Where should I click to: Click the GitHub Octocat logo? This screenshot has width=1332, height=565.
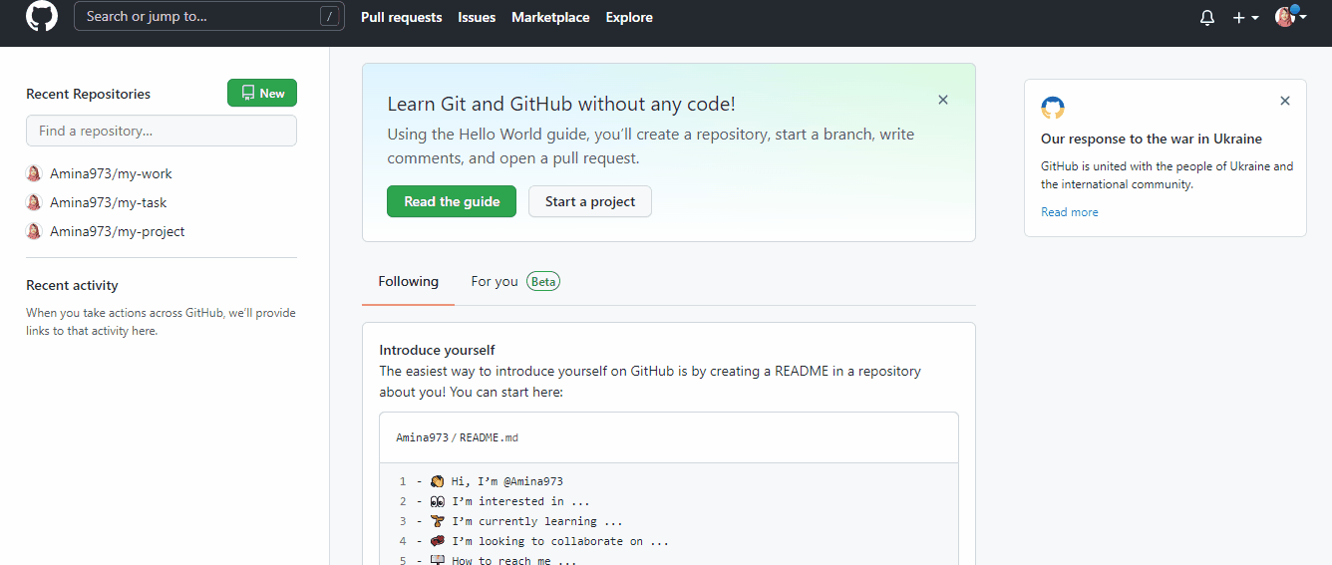point(42,16)
